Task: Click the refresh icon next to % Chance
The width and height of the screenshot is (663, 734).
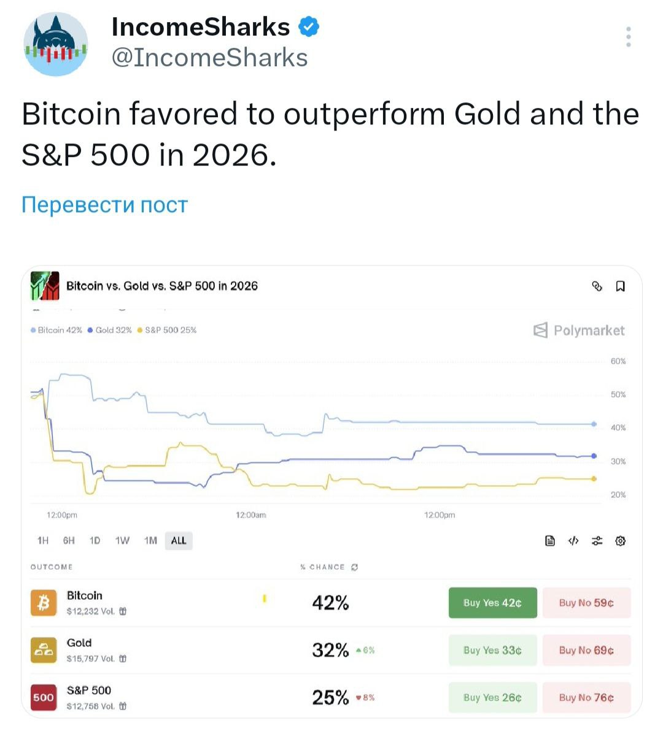Action: [354, 567]
